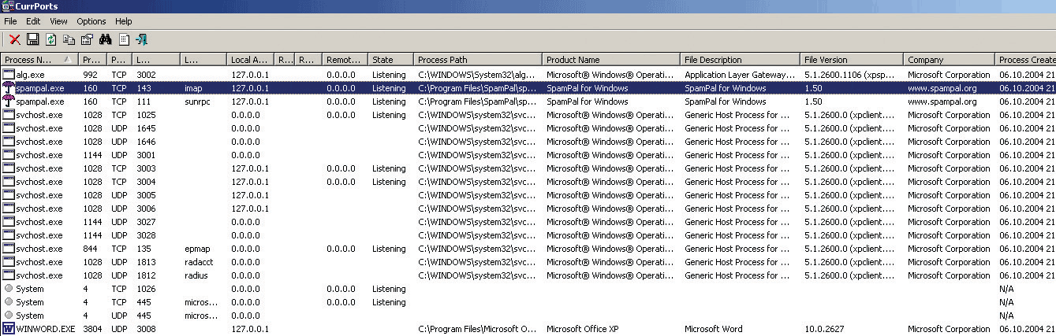Click local port 3002 cell
The image size is (1056, 336).
coord(146,75)
